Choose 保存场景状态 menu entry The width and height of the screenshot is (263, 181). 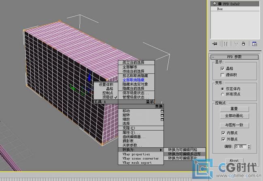coord(136,93)
